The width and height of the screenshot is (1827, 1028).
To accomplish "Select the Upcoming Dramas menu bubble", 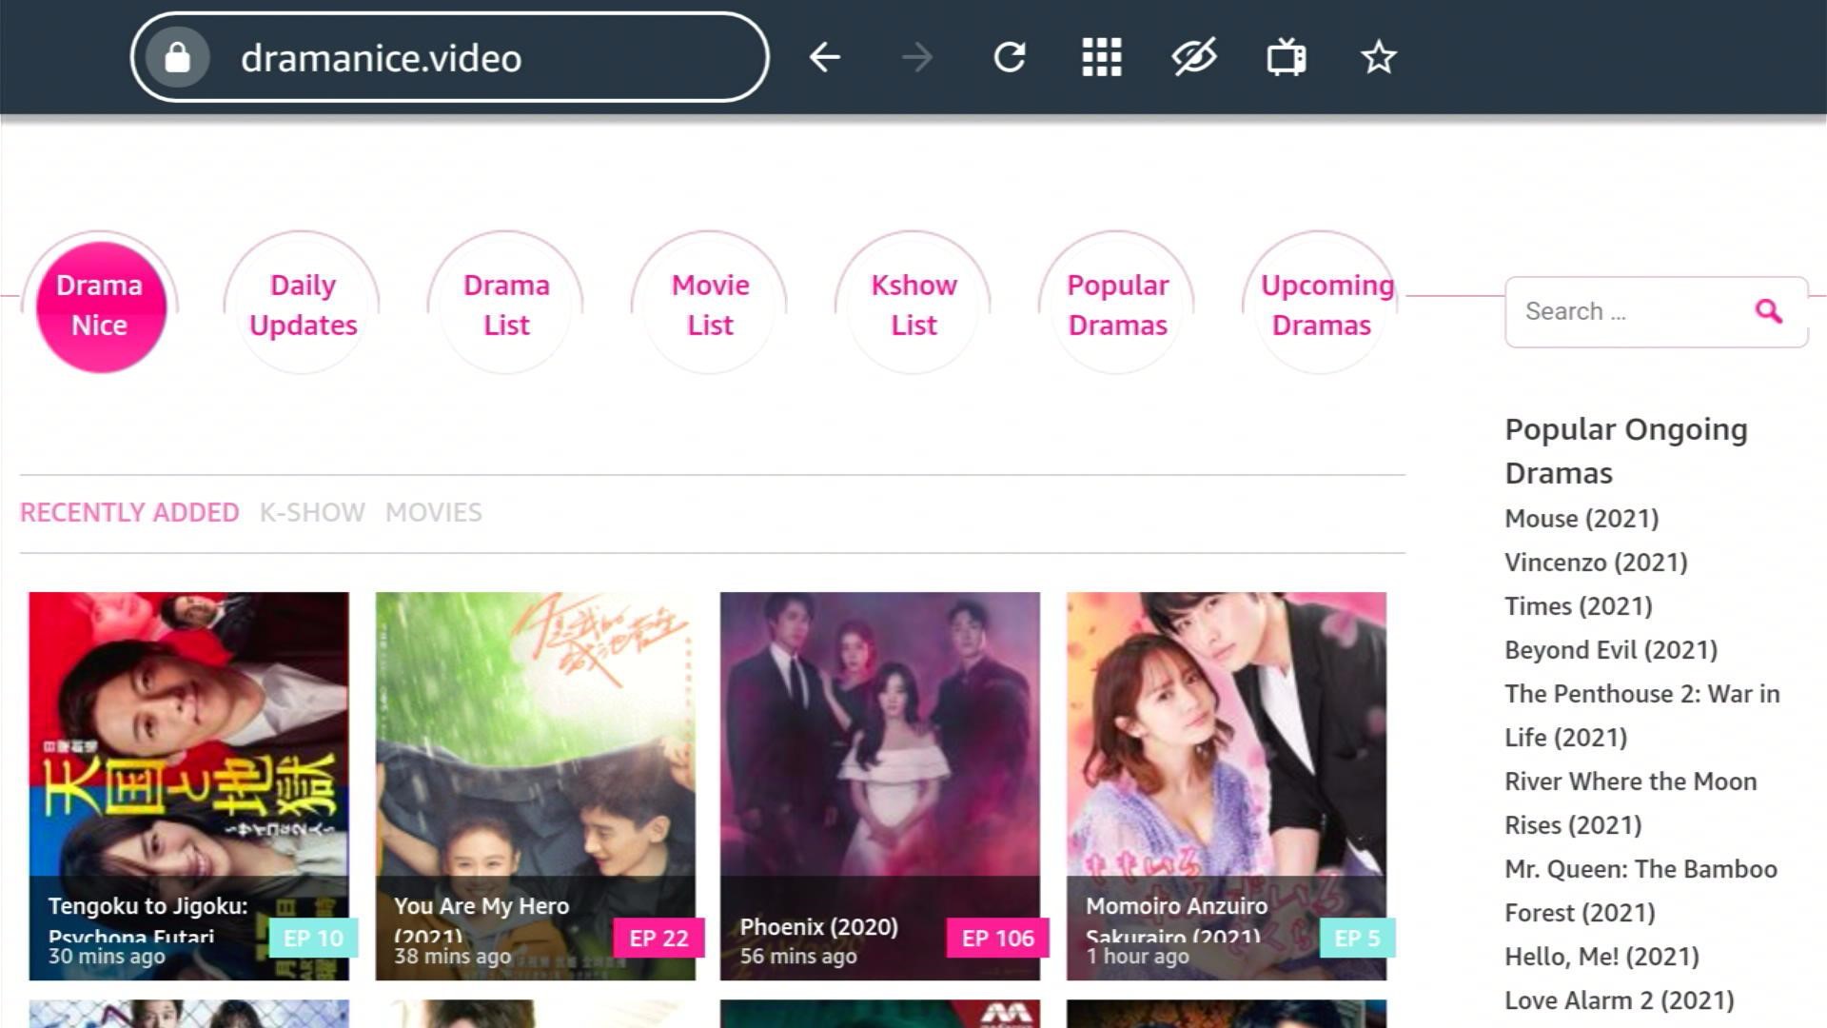I will click(x=1321, y=305).
